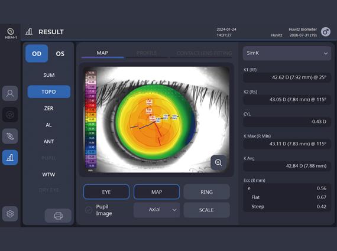
Task: Select WTW in the side menu
Action: pyautogui.click(x=49, y=174)
